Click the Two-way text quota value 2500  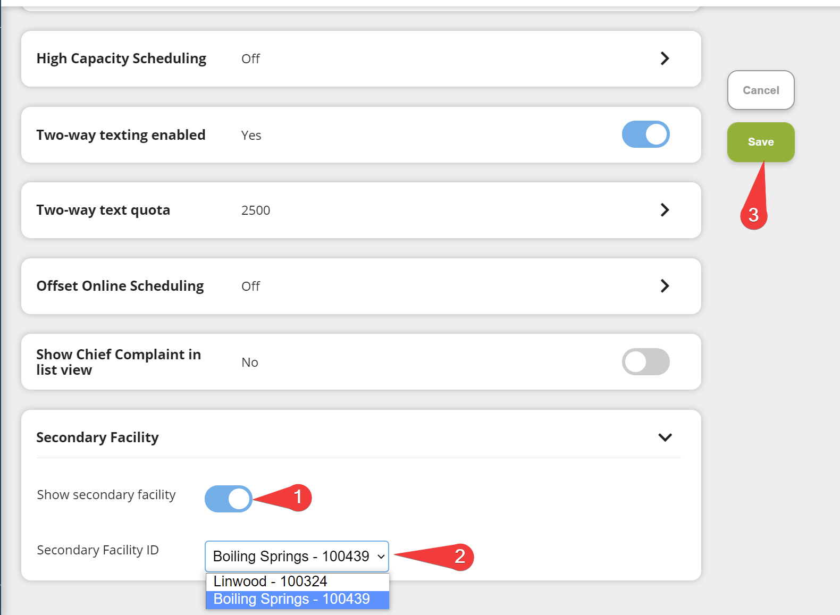256,210
